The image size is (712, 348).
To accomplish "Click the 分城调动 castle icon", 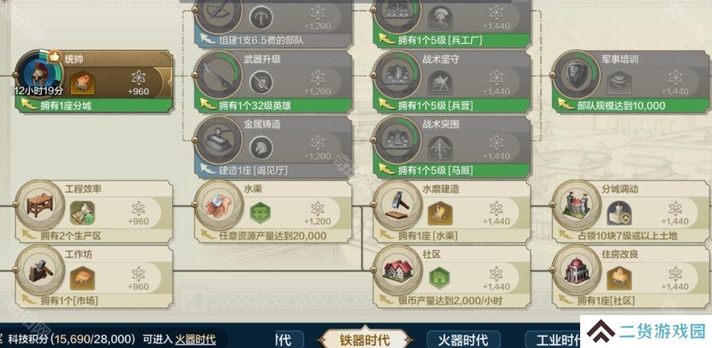I will coord(576,204).
